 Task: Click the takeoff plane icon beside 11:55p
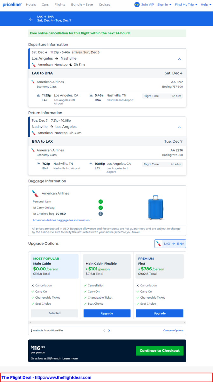[38, 95]
